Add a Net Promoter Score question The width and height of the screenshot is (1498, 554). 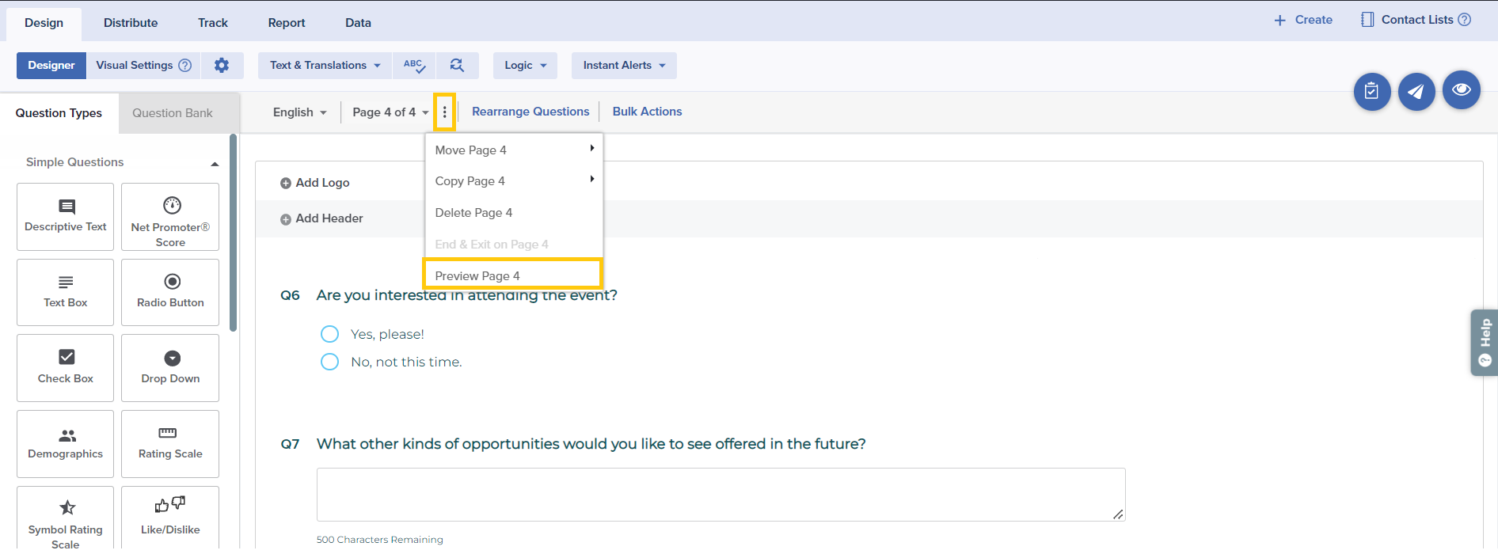[x=170, y=217]
